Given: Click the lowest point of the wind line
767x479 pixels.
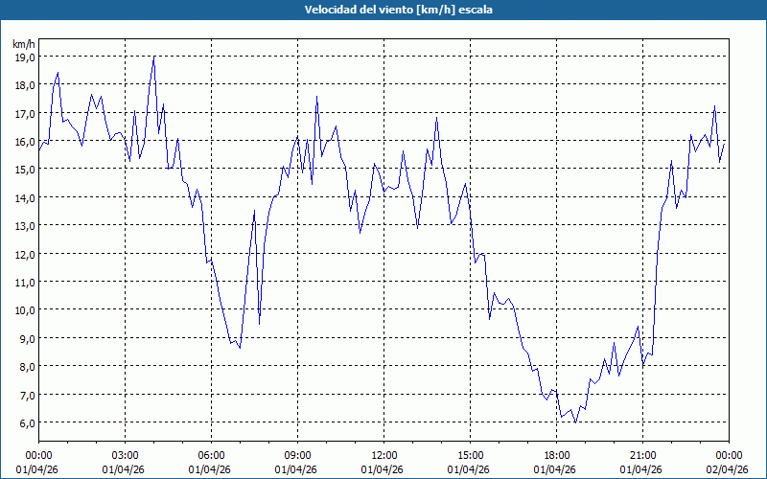Looking at the screenshot, I should 575,422.
